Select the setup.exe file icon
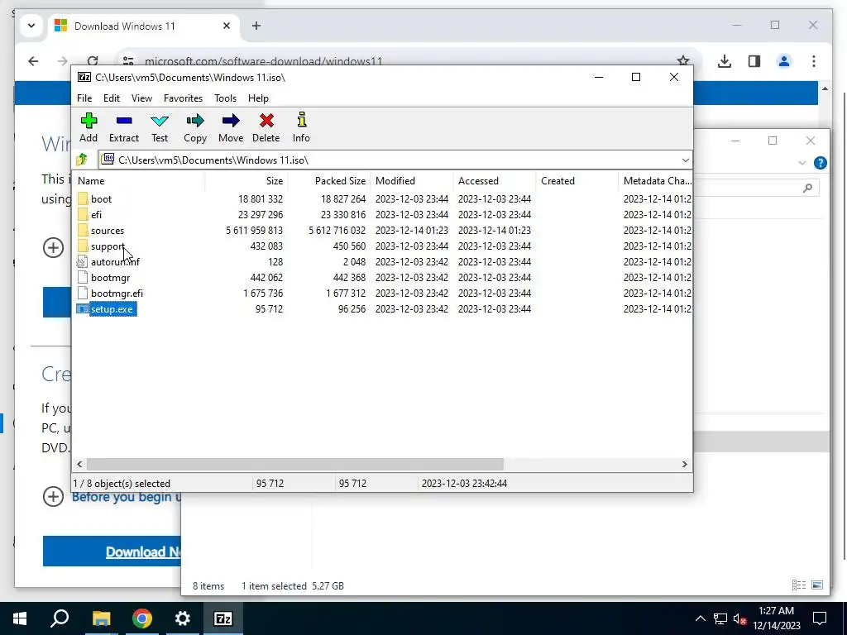 (x=83, y=309)
